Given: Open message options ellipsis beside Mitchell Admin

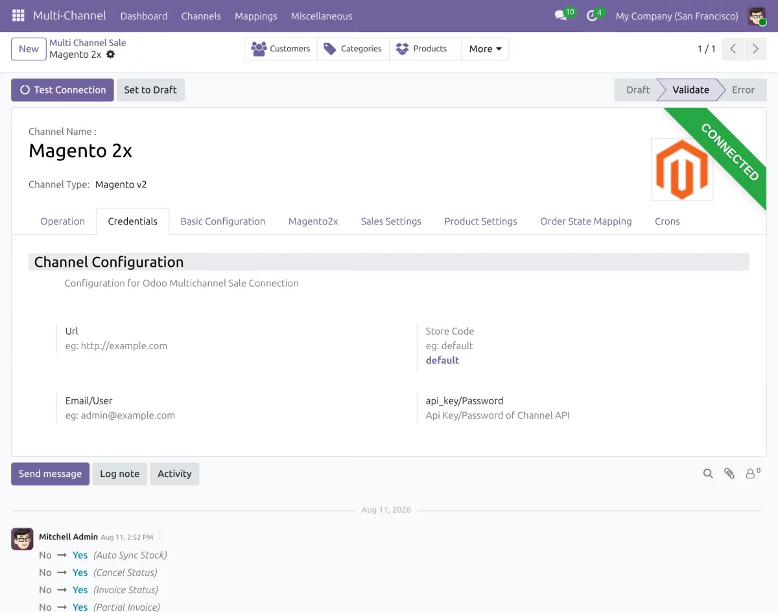Looking at the screenshot, I should click(159, 536).
